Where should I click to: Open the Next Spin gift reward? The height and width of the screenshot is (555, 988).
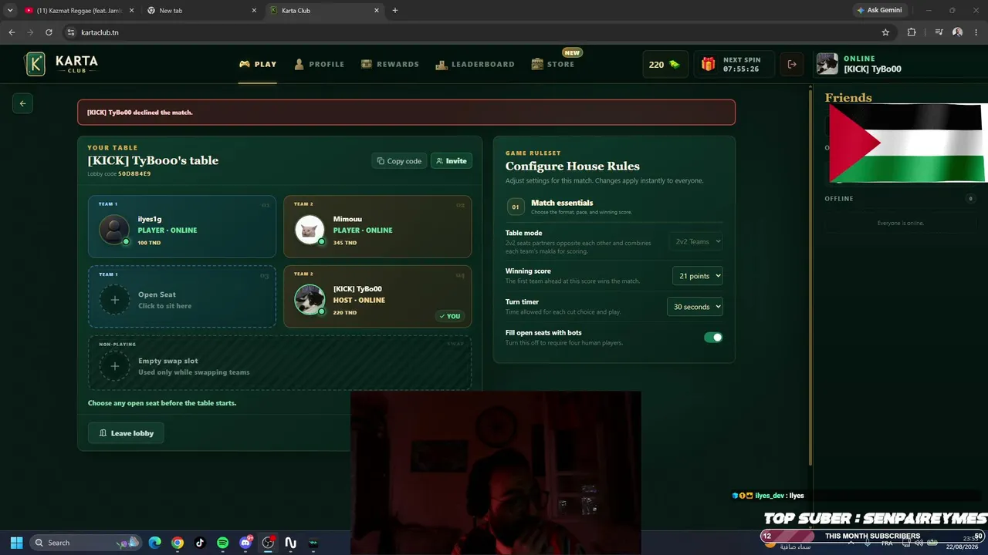coord(733,65)
